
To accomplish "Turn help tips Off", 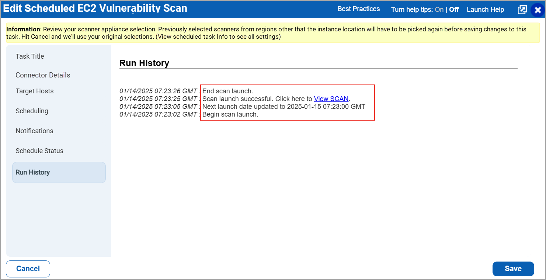I will (x=453, y=9).
